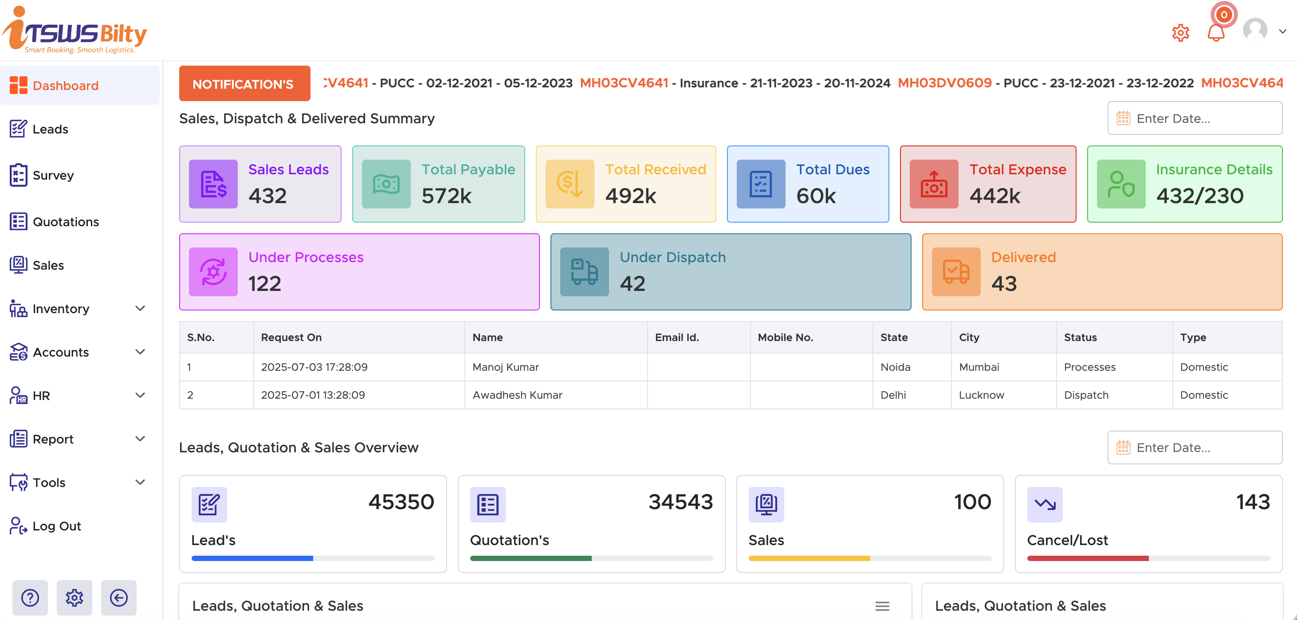Click the bottom-left gear icon
The height and width of the screenshot is (620, 1297).
(x=74, y=598)
